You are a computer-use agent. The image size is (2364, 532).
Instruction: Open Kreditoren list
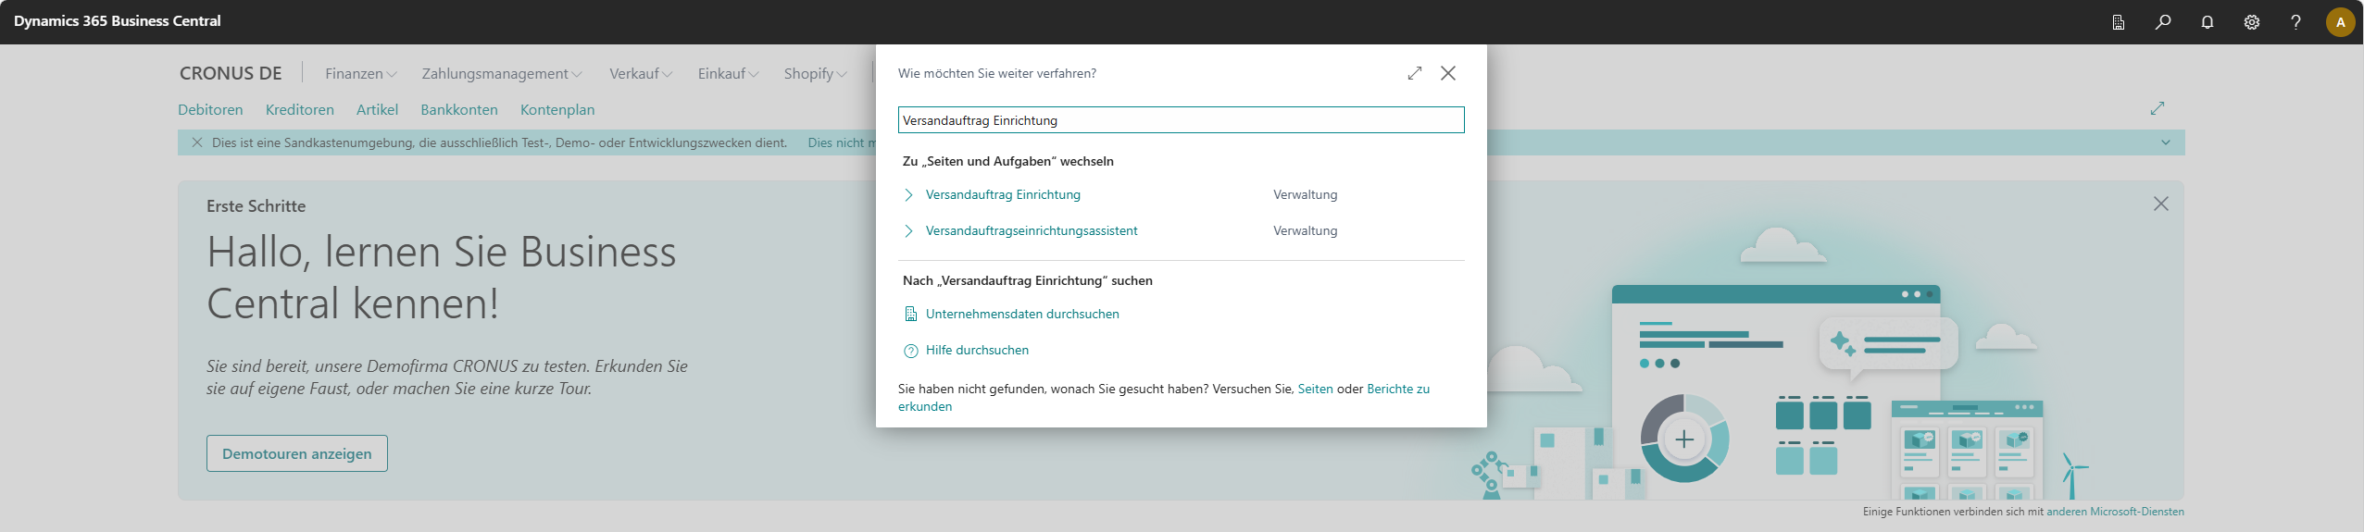pyautogui.click(x=299, y=109)
